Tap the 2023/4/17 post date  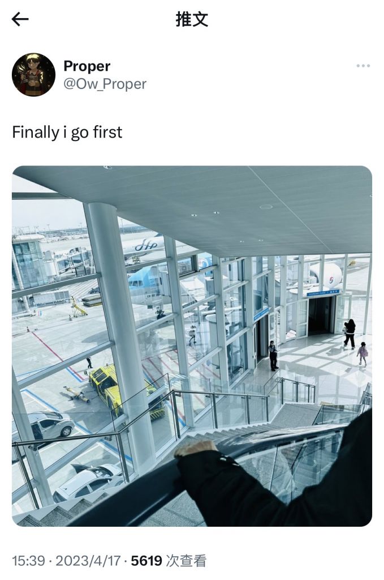(88, 561)
